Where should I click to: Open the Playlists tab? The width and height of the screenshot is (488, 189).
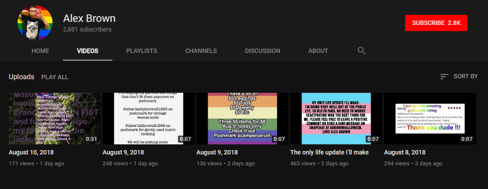tap(142, 51)
